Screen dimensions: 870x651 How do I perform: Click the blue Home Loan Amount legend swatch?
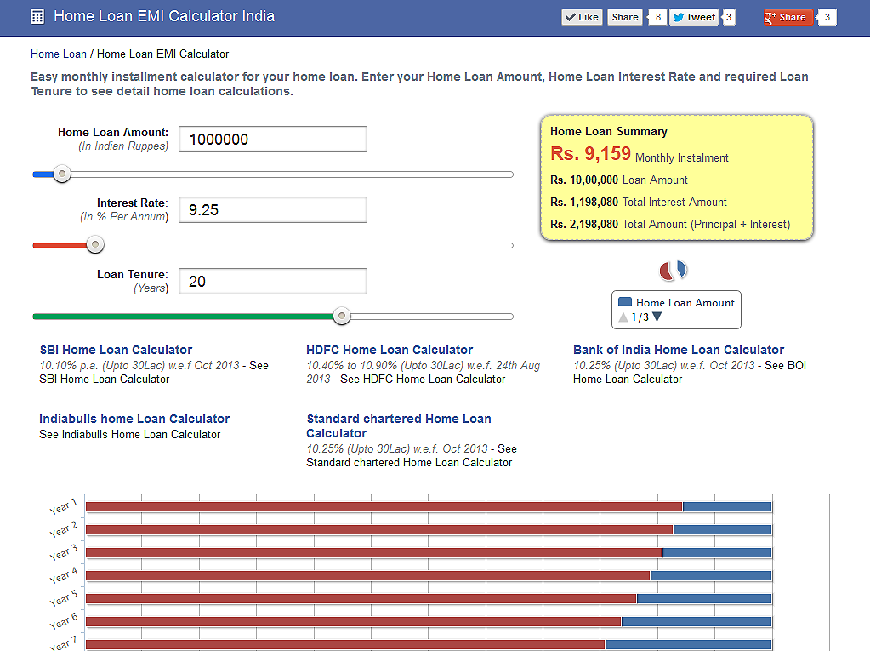coord(625,302)
